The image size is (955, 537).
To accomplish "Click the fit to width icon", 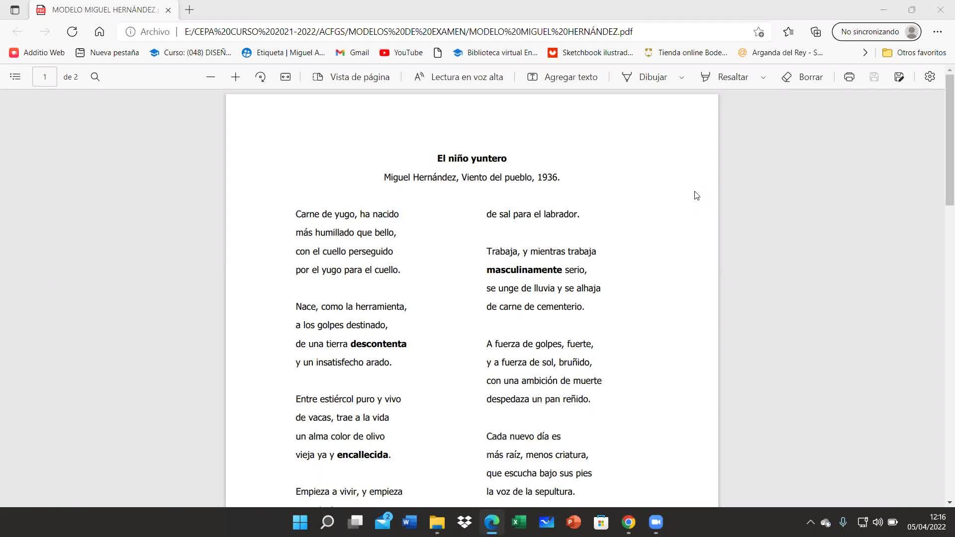I will (x=286, y=77).
